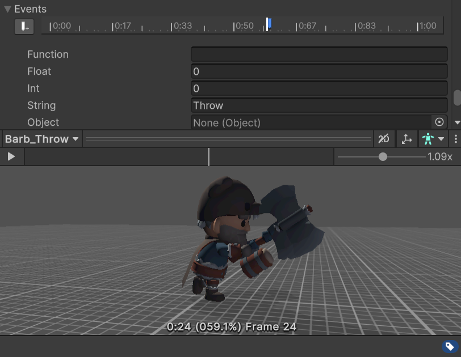Play the Barb_Throw animation preview
Image resolution: width=461 pixels, height=357 pixels.
[11, 156]
